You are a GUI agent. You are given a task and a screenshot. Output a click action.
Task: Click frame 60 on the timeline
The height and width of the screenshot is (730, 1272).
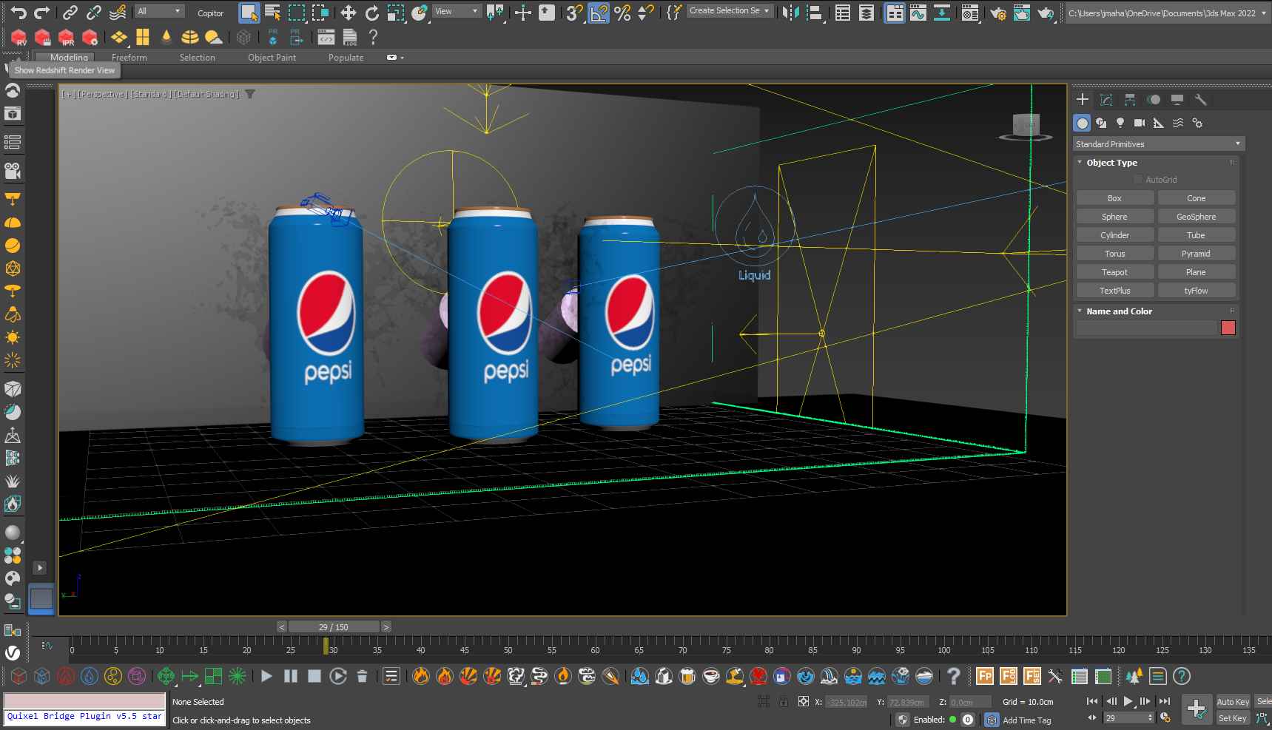coord(595,650)
